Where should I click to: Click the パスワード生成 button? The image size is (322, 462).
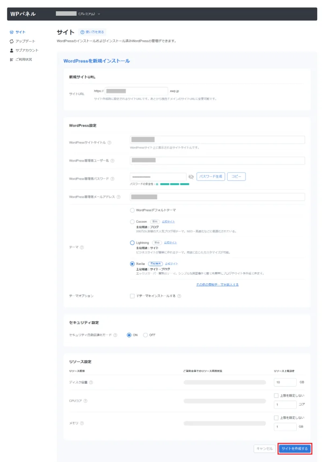coord(211,177)
